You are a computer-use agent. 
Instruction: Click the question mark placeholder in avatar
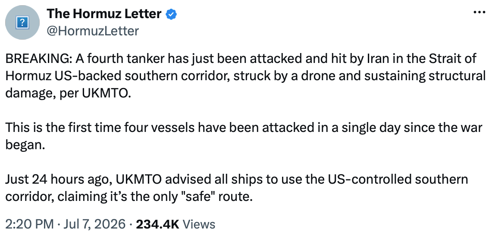pyautogui.click(x=22, y=23)
